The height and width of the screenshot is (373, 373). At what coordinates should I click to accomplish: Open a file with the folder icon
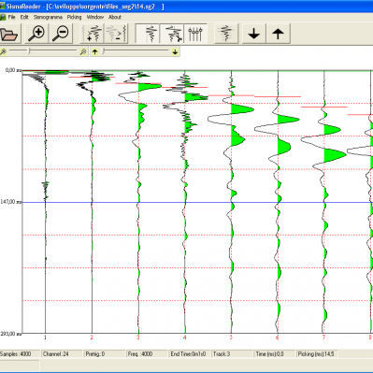pyautogui.click(x=9, y=34)
